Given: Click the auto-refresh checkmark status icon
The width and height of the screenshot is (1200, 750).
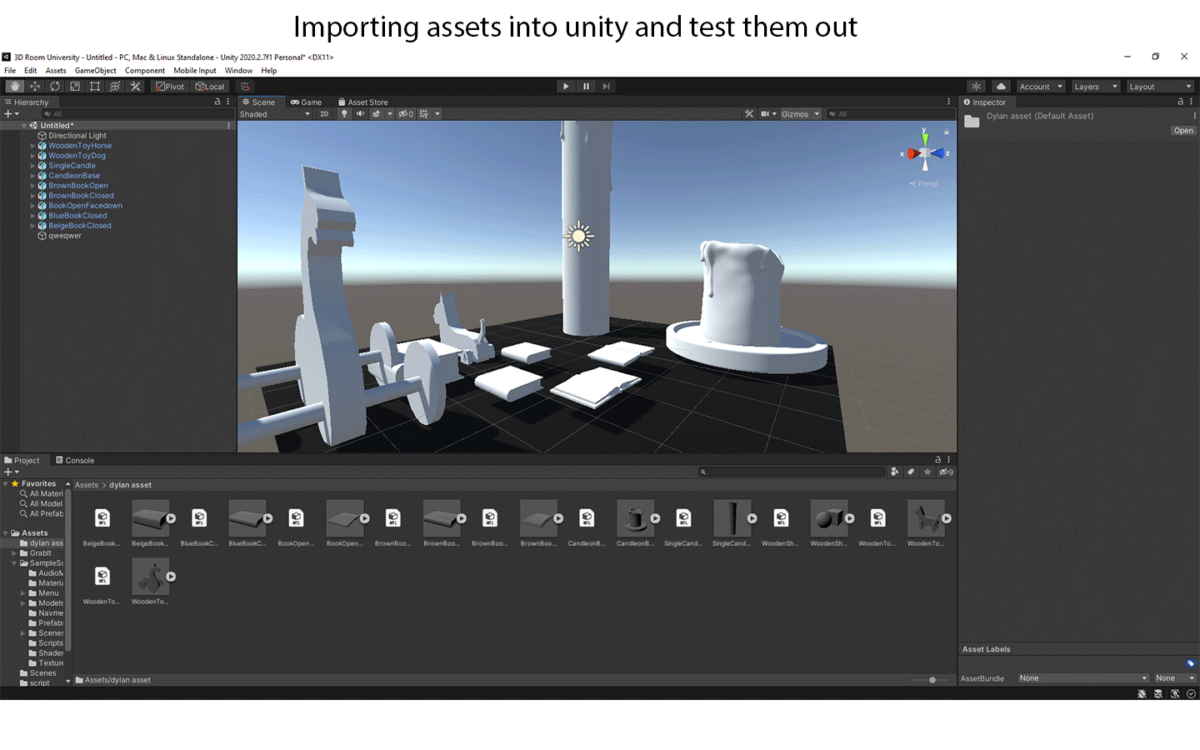Looking at the screenshot, I should pyautogui.click(x=1191, y=693).
